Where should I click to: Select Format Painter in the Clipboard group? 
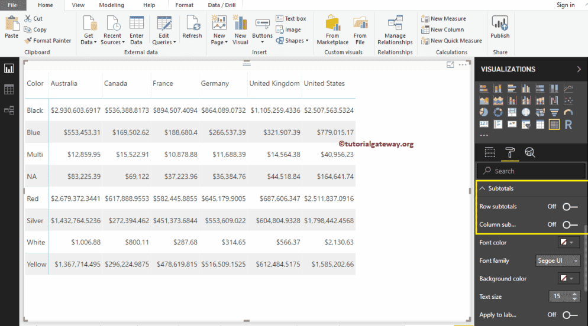click(x=48, y=41)
